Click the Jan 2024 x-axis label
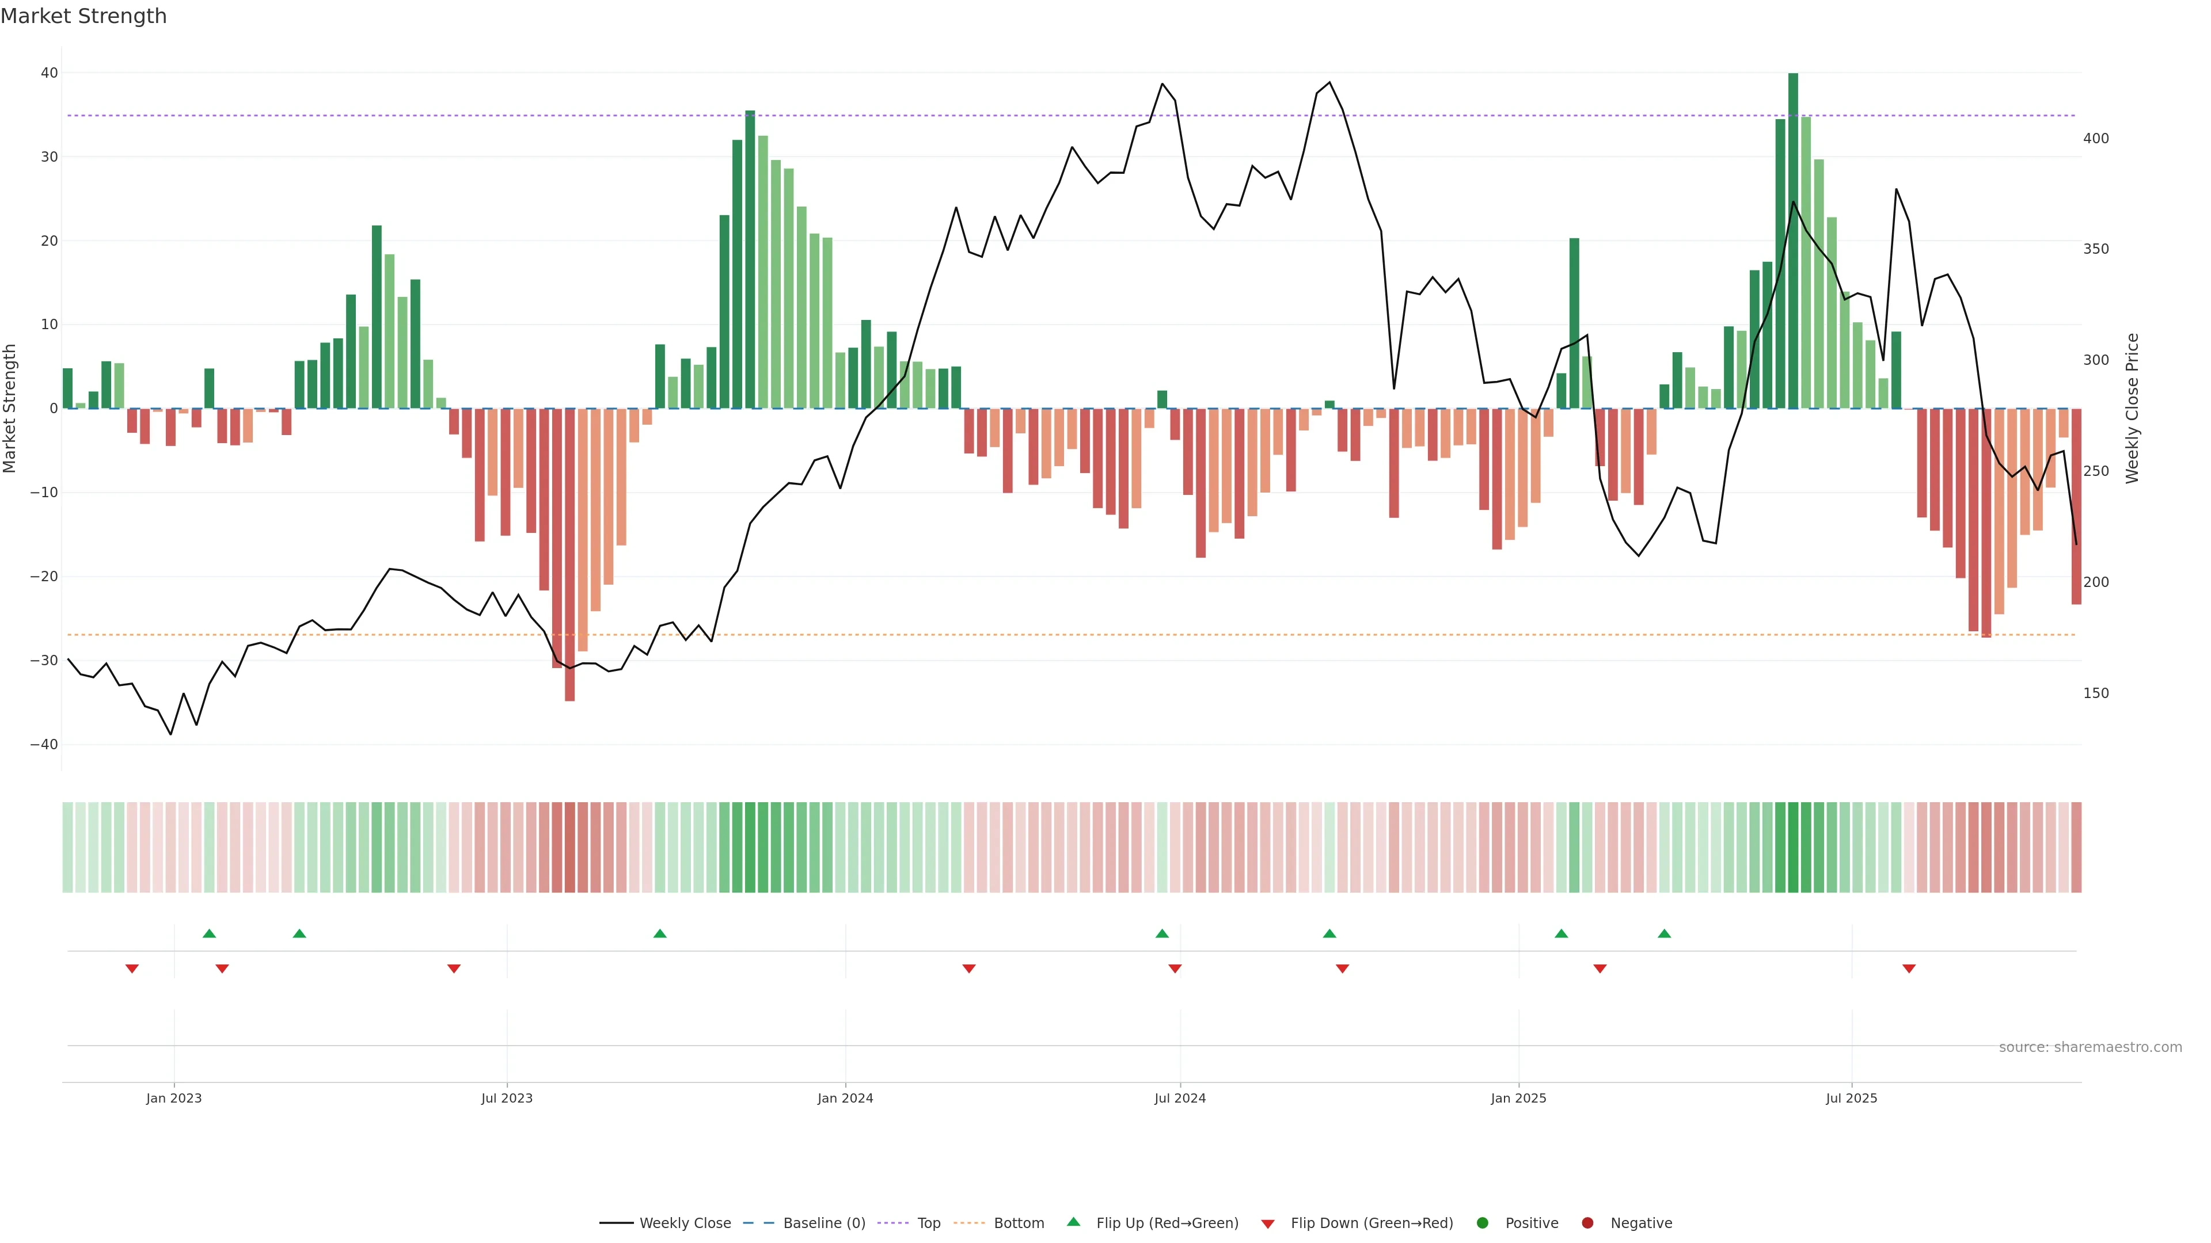Screen dimensions: 2211x1243 click(845, 1098)
